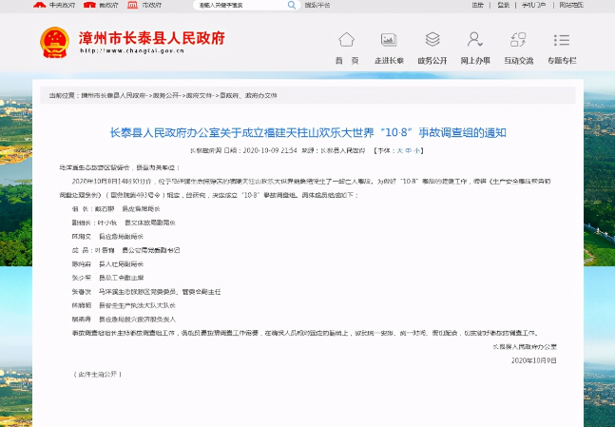Click the row mentioning 县应急局救灾救济股负责人
The height and width of the screenshot is (427, 615).
point(124,320)
